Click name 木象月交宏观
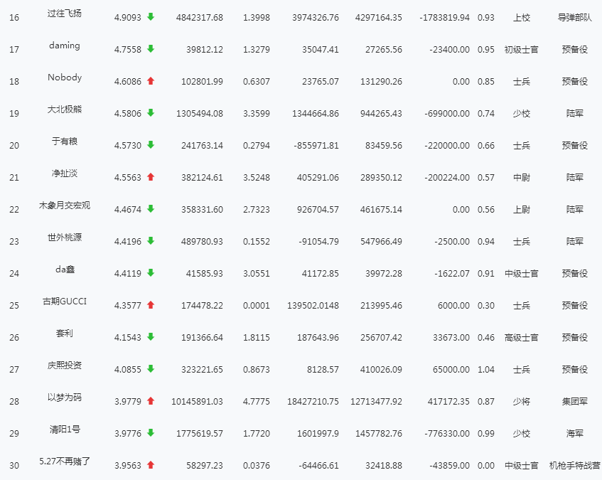602x480 pixels. pos(65,206)
